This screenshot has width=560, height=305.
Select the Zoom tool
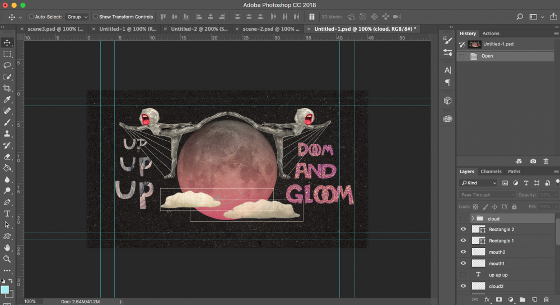pyautogui.click(x=7, y=259)
